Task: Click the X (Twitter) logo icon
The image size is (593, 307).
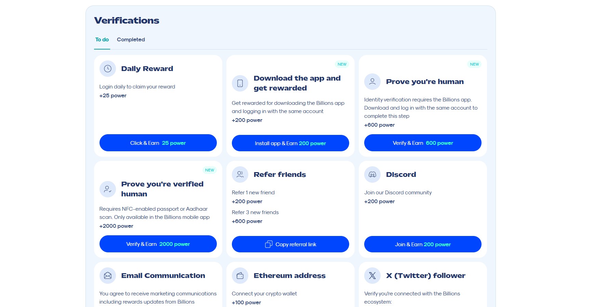Action: tap(372, 276)
